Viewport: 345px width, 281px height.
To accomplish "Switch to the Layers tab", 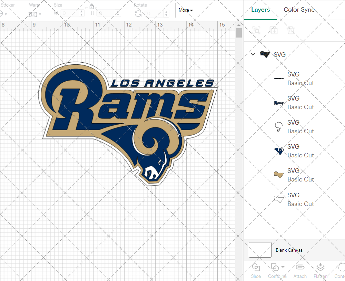I will (260, 10).
